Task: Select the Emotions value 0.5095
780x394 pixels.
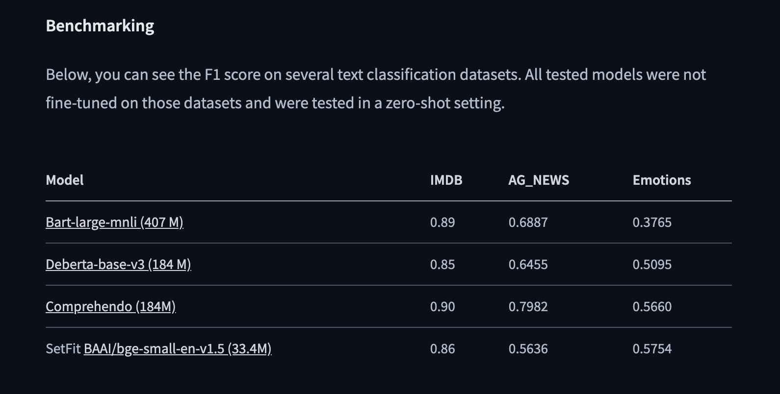Action: tap(652, 265)
